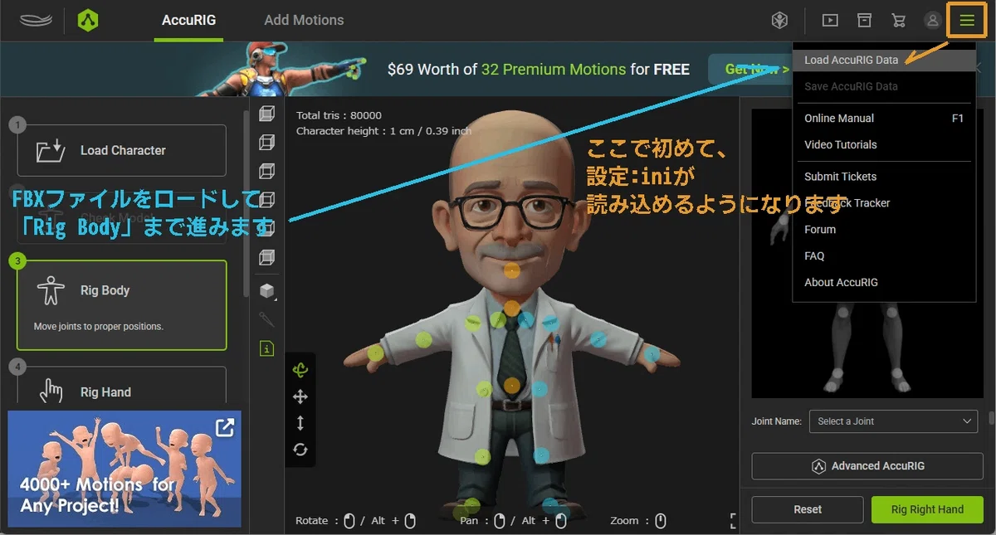Select the sixth cube view icon

point(266,256)
